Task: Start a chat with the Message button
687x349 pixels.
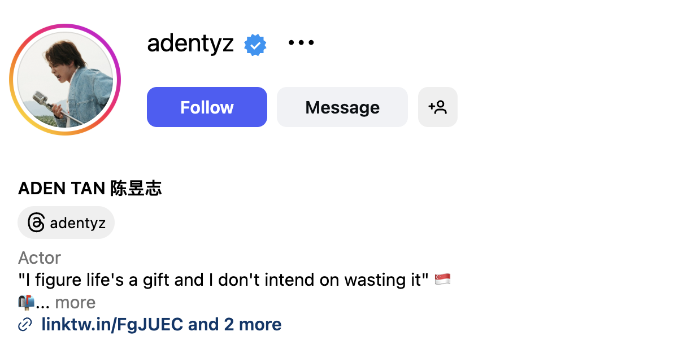Action: point(342,107)
